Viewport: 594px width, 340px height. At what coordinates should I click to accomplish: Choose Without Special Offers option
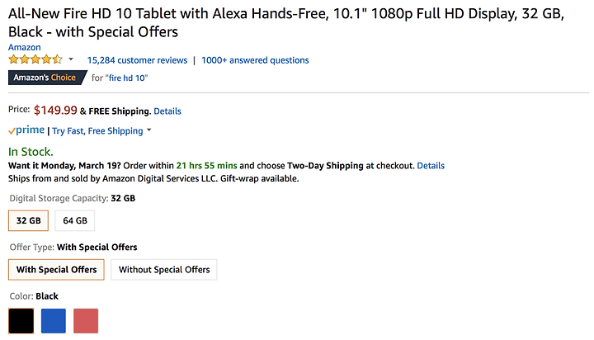[x=164, y=270]
